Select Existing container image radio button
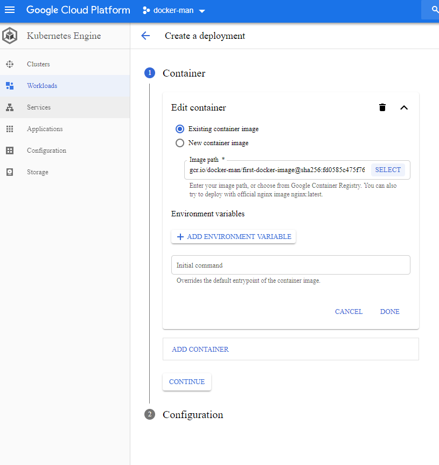Screen dimensions: 439x465 click(x=180, y=129)
